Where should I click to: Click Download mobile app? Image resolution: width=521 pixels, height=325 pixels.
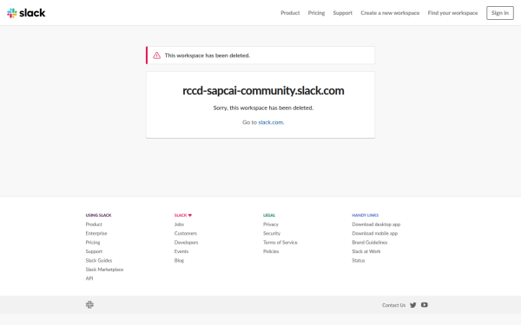point(375,233)
